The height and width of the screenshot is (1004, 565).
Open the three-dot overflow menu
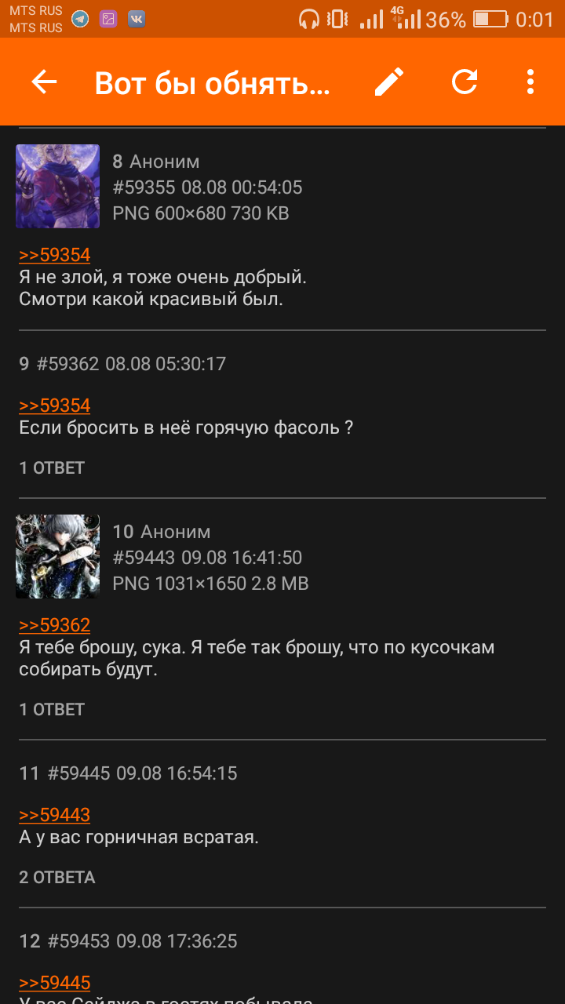tap(530, 82)
